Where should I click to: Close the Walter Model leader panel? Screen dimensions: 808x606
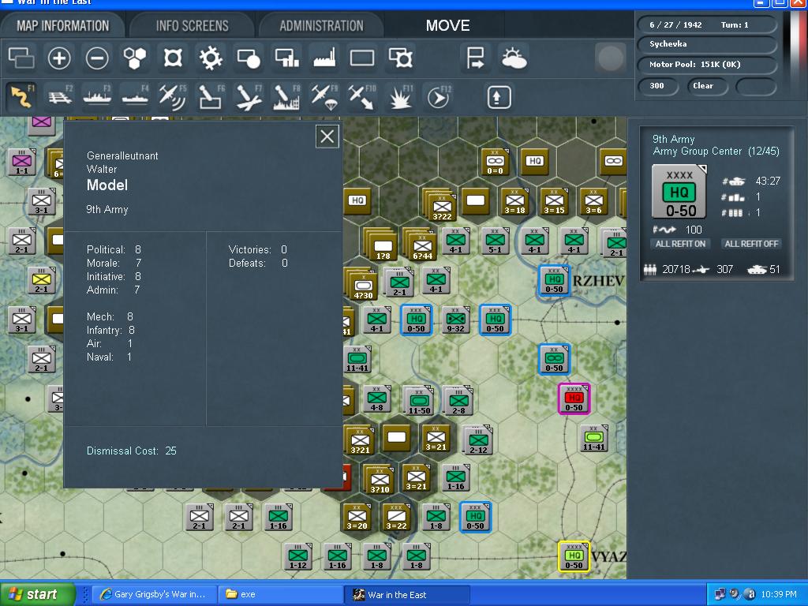[x=327, y=137]
